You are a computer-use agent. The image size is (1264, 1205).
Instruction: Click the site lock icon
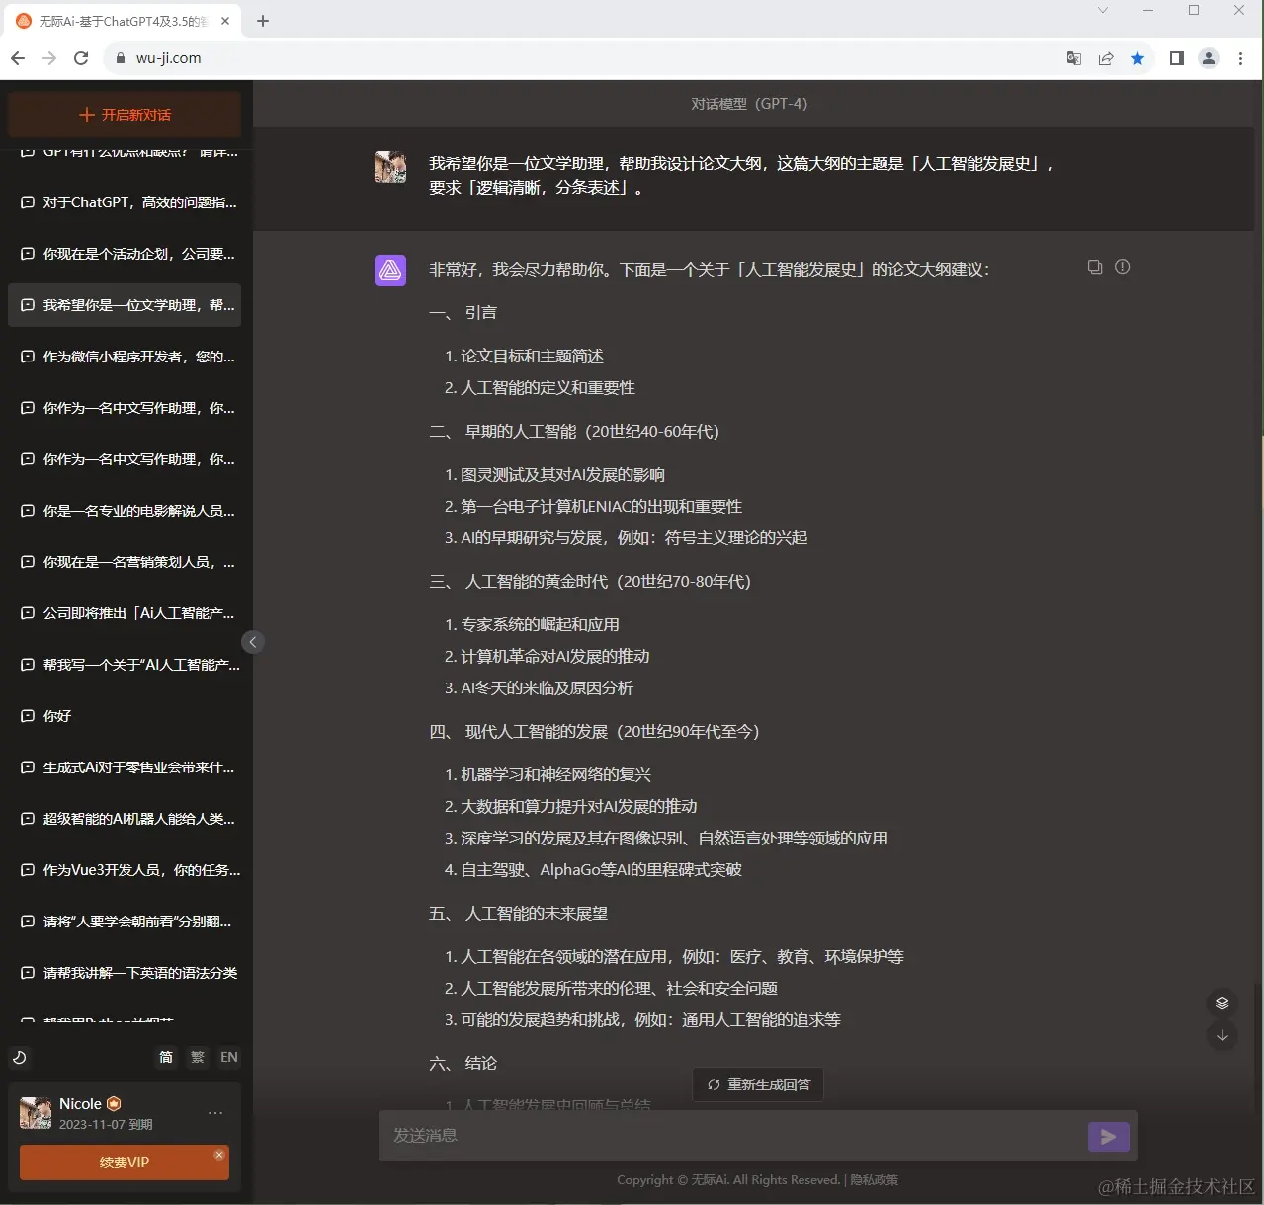121,58
